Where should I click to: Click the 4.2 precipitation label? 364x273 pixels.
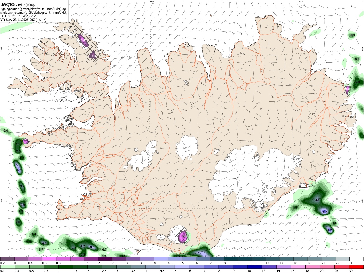83,246
